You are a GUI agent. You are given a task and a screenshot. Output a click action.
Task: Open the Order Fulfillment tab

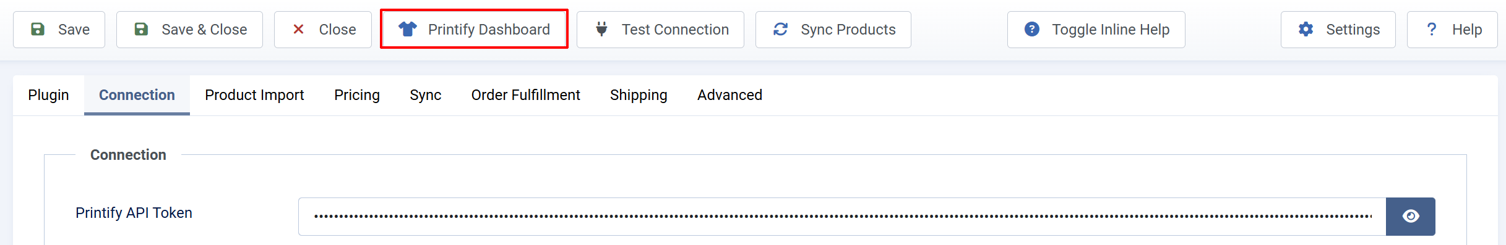pyautogui.click(x=525, y=95)
